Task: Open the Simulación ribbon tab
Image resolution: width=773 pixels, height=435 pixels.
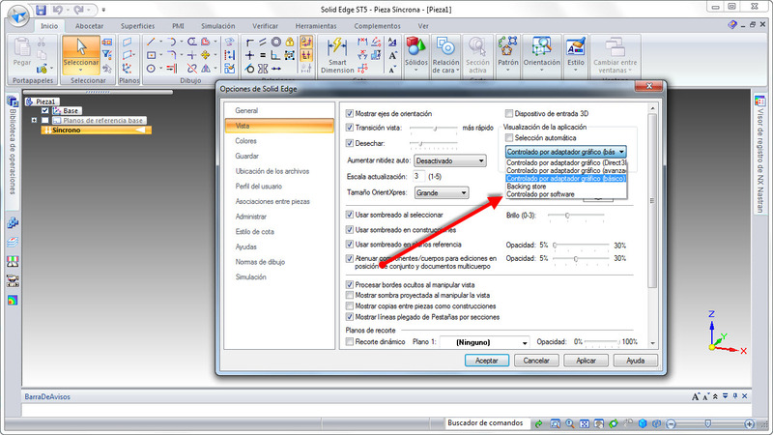Action: [218, 26]
